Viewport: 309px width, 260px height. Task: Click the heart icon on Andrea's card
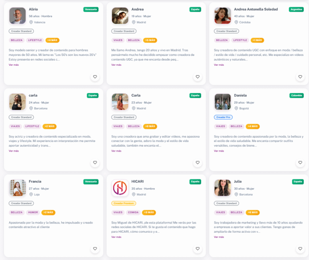(x=198, y=77)
